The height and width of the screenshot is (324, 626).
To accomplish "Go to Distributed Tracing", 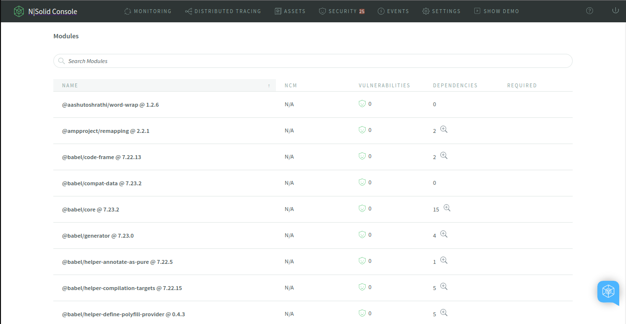I will pyautogui.click(x=223, y=11).
